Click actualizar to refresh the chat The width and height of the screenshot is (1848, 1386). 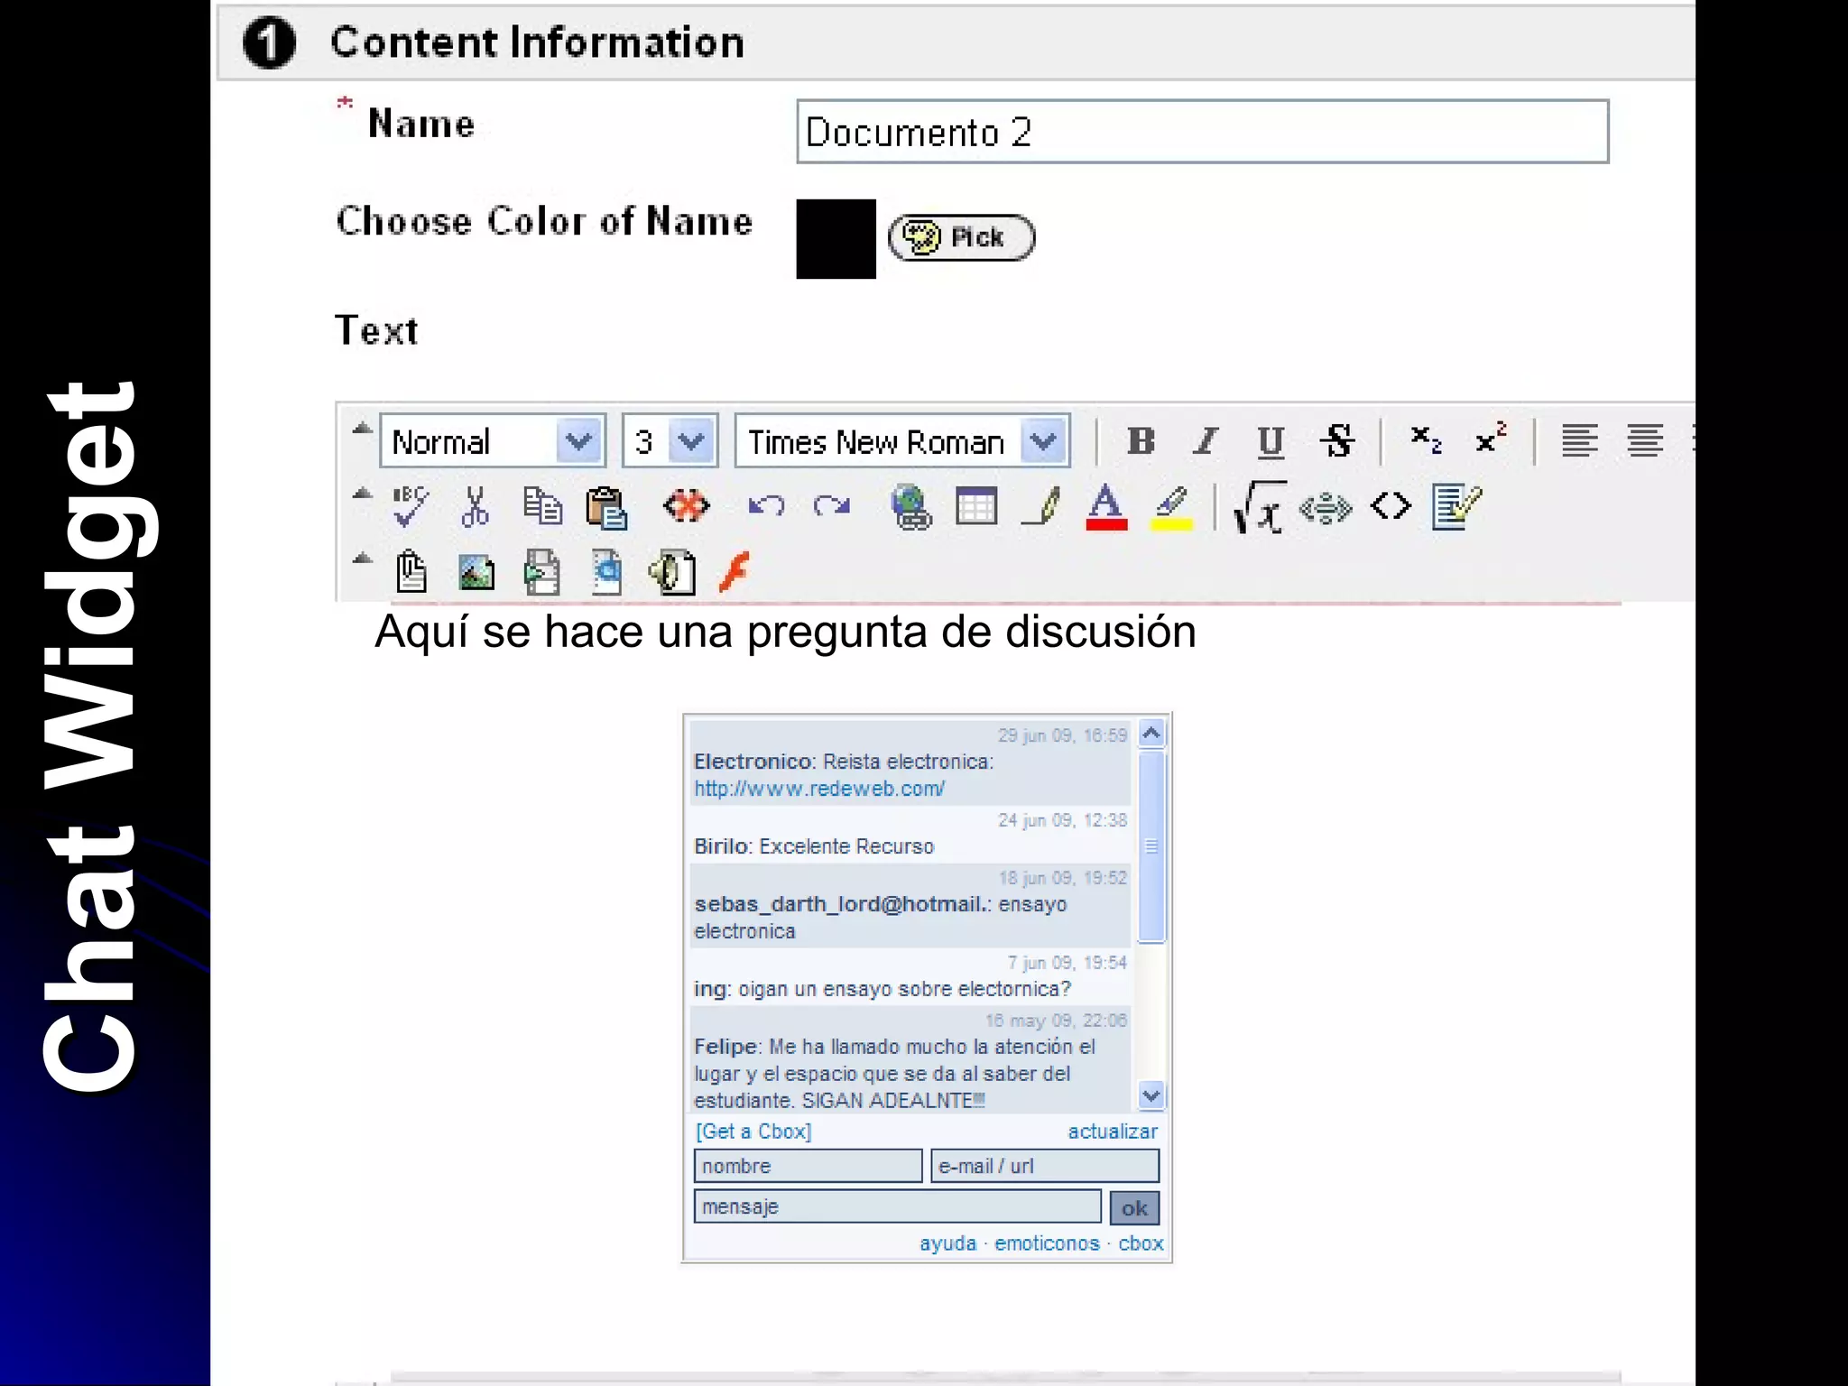(x=1113, y=1132)
